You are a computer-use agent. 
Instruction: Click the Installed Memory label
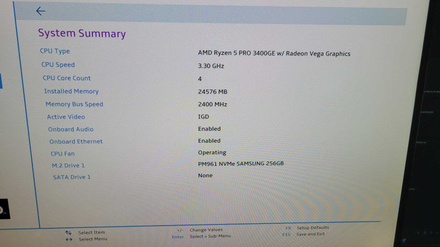[71, 91]
